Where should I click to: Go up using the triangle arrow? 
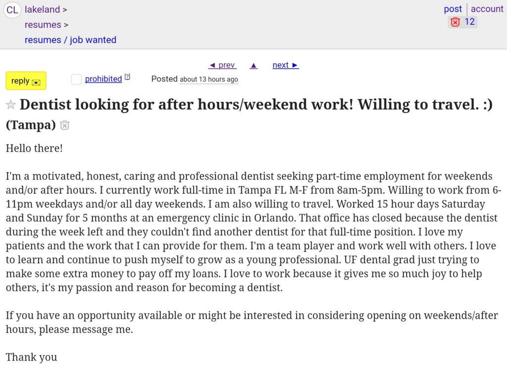(x=253, y=65)
